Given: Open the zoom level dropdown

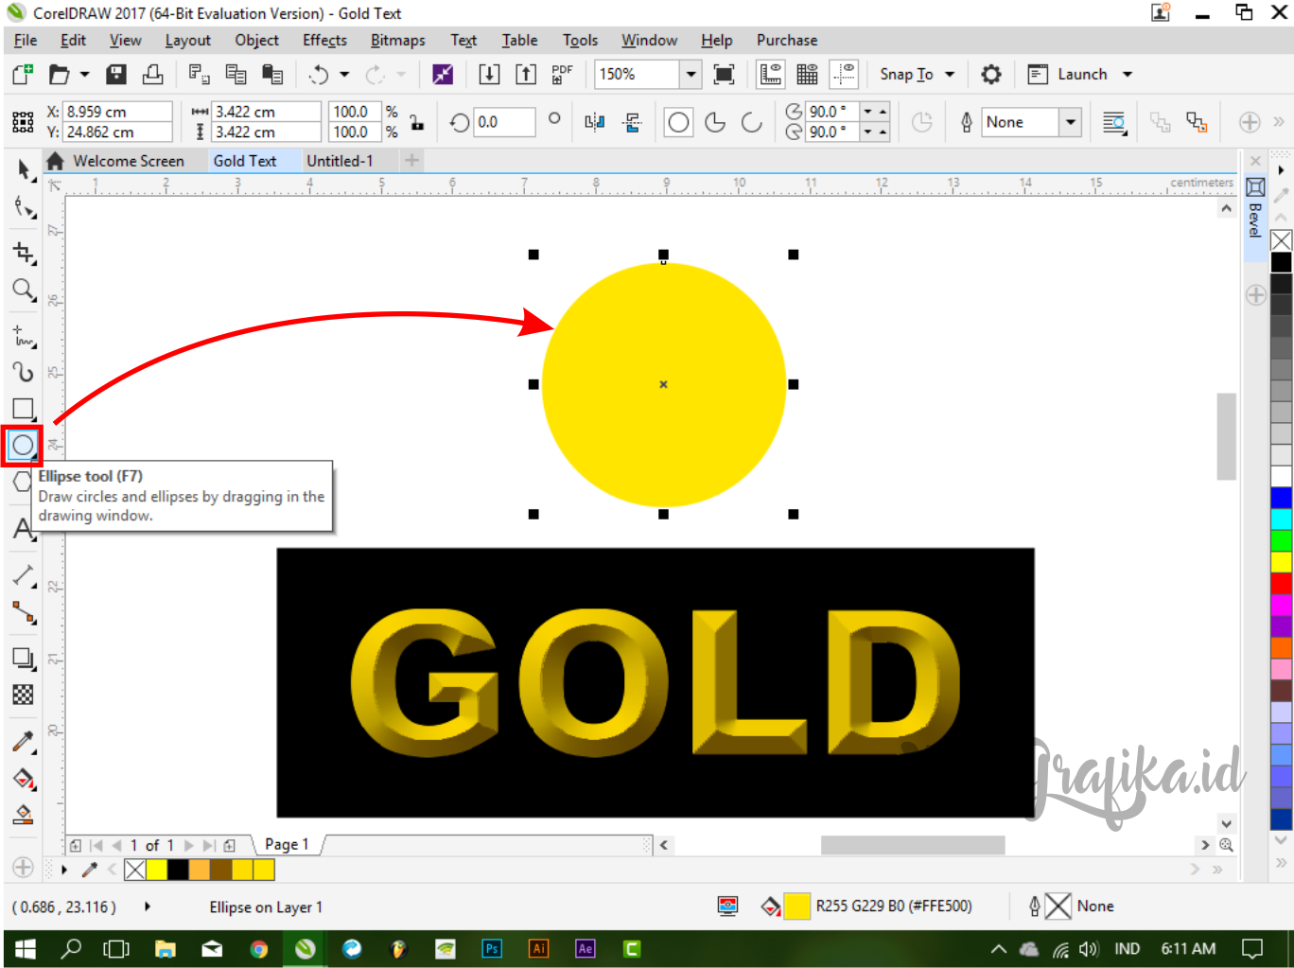Looking at the screenshot, I should 690,74.
